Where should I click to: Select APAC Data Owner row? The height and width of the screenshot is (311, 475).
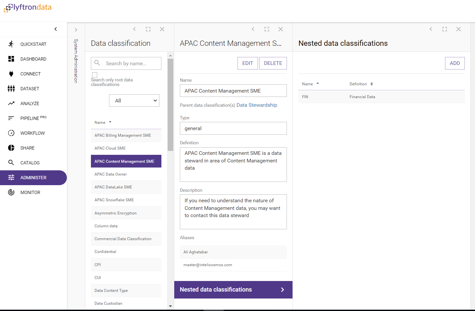[x=126, y=174]
